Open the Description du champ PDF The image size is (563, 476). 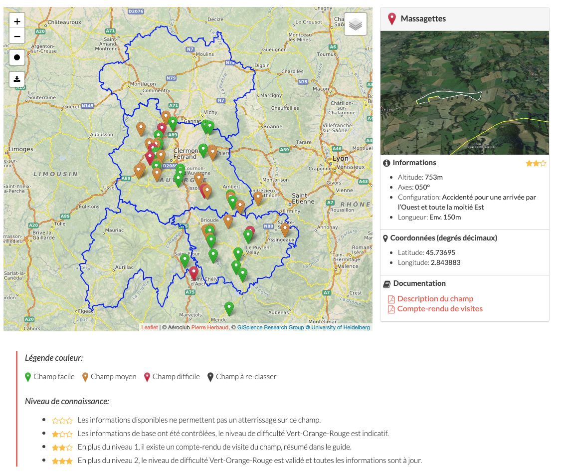pyautogui.click(x=435, y=299)
